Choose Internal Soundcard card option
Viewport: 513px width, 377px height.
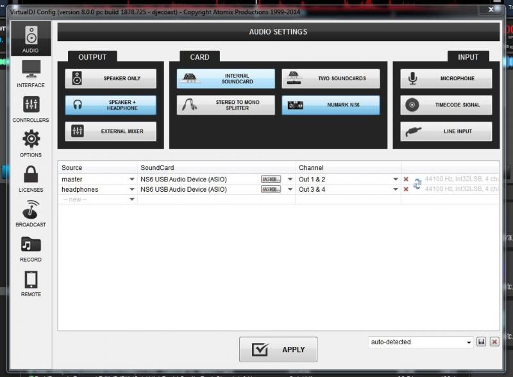(226, 78)
